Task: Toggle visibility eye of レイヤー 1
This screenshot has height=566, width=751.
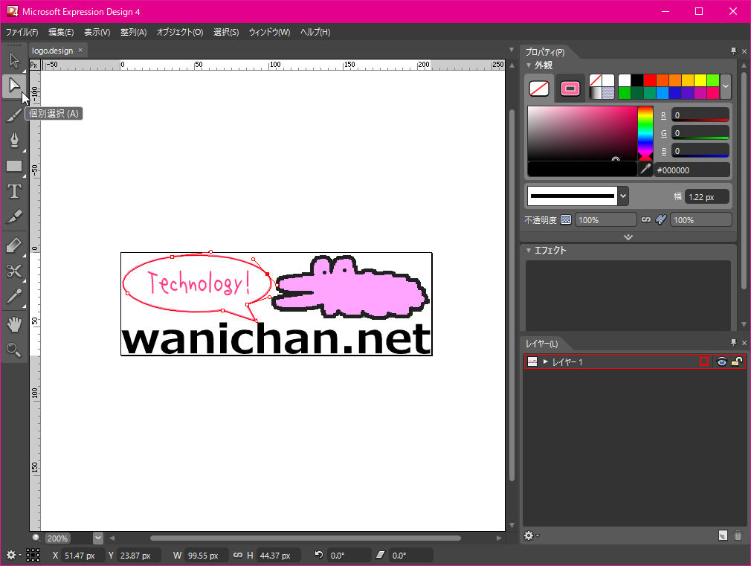Action: click(x=722, y=361)
